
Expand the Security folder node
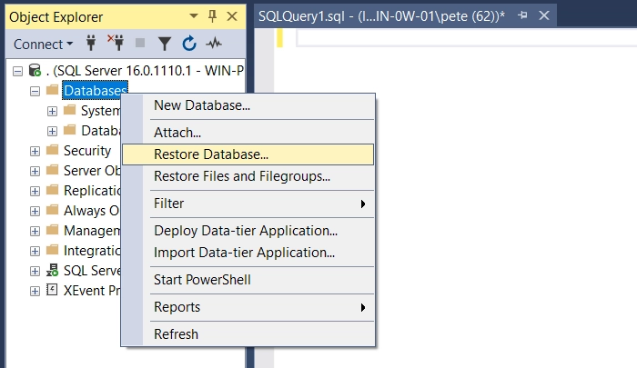pos(35,151)
